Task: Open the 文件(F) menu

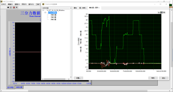Action: [4, 4]
